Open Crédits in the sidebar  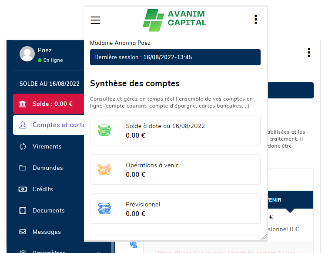[x=43, y=189]
